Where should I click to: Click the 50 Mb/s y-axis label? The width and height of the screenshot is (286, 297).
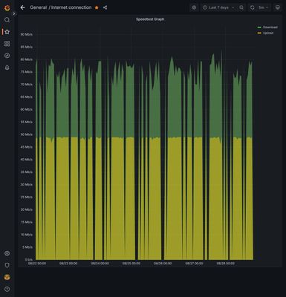point(27,134)
